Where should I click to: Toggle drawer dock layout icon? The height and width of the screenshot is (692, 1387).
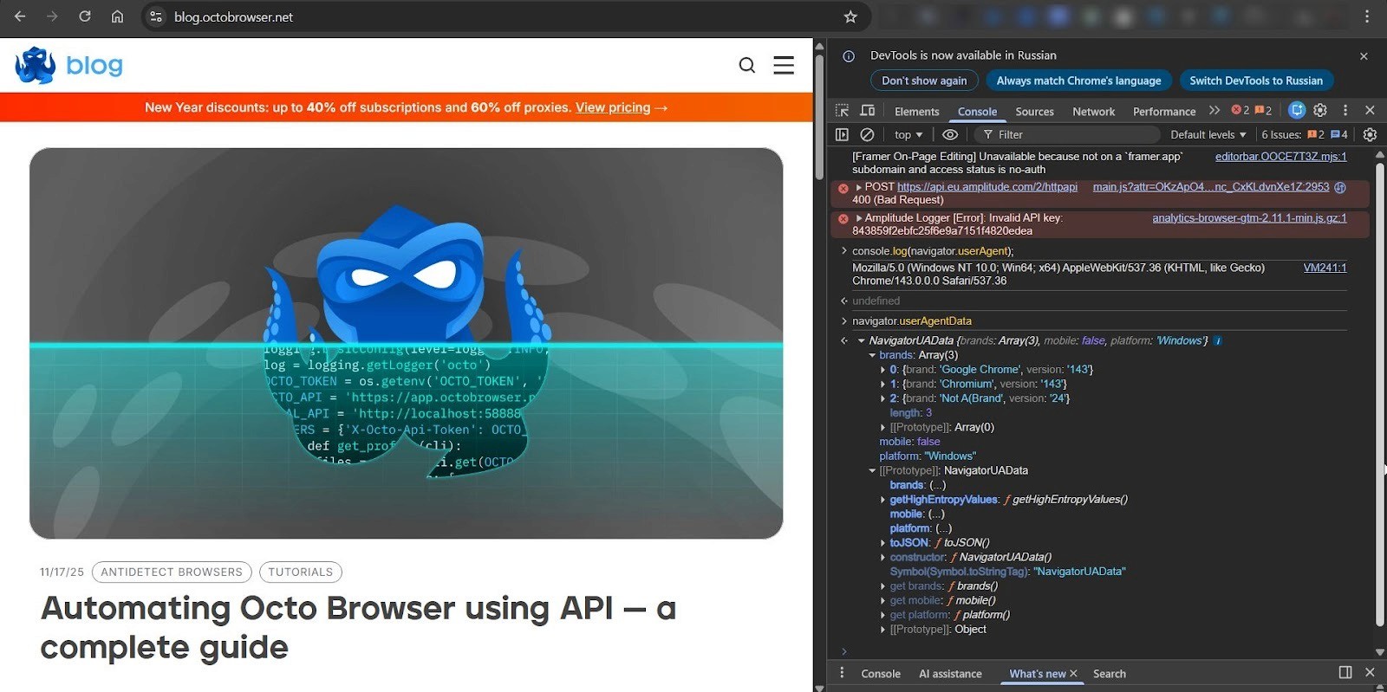(1345, 672)
